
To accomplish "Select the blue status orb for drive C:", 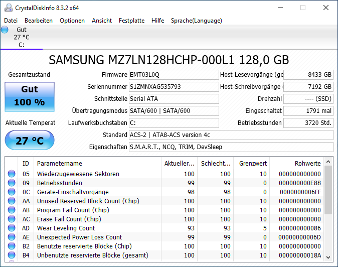I will tap(5, 30).
